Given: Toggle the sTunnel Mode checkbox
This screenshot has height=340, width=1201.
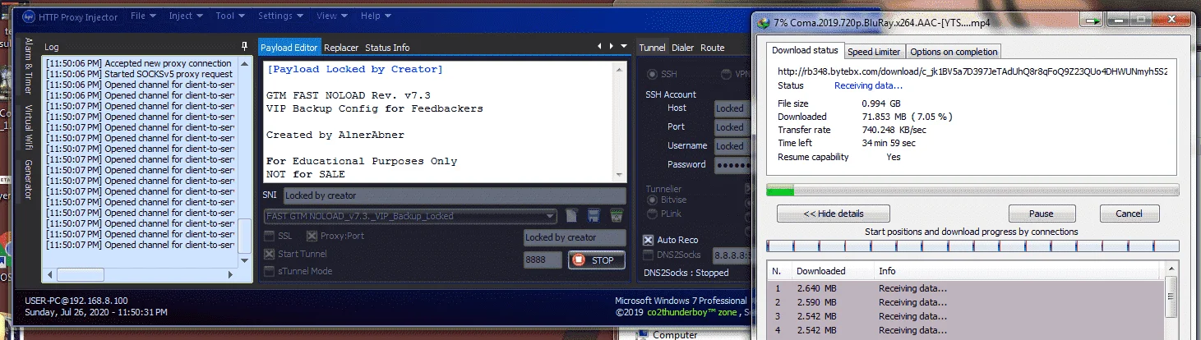Looking at the screenshot, I should [x=270, y=271].
